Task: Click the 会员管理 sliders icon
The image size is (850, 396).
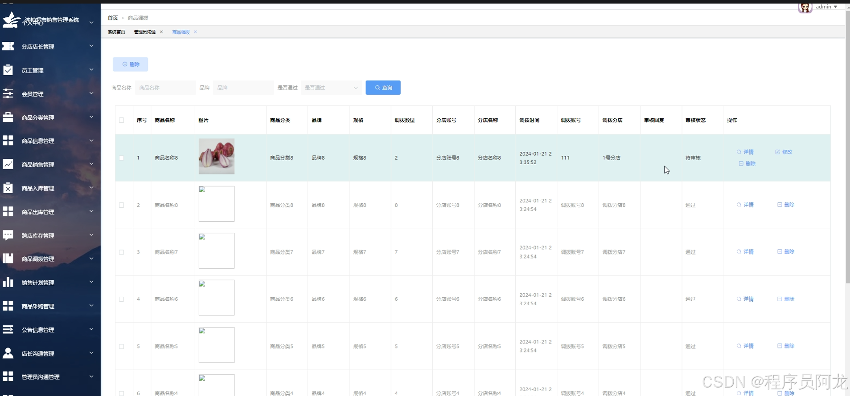Action: [x=8, y=93]
